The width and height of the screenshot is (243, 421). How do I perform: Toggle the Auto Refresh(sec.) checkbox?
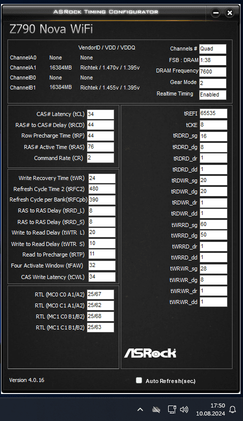[139, 380]
